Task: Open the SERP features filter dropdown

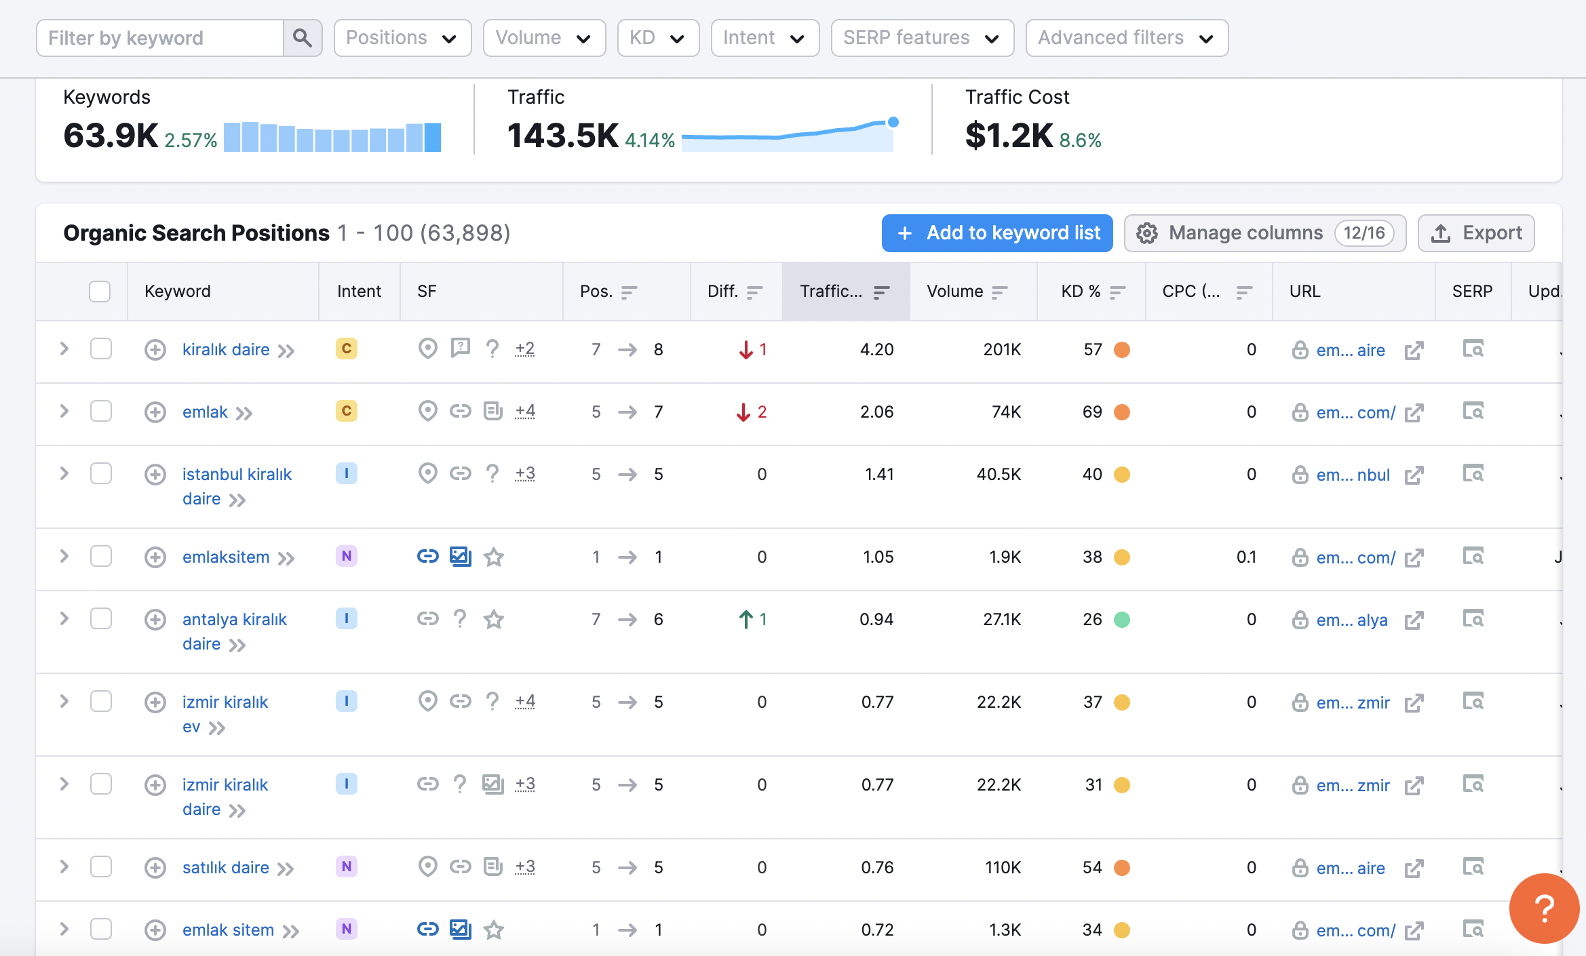Action: tap(922, 38)
